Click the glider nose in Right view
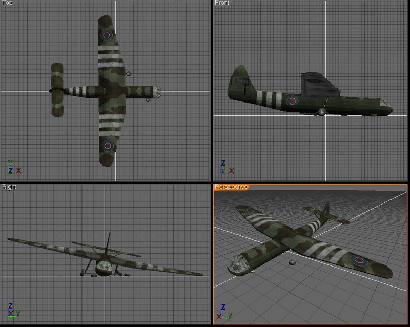 [x=105, y=267]
